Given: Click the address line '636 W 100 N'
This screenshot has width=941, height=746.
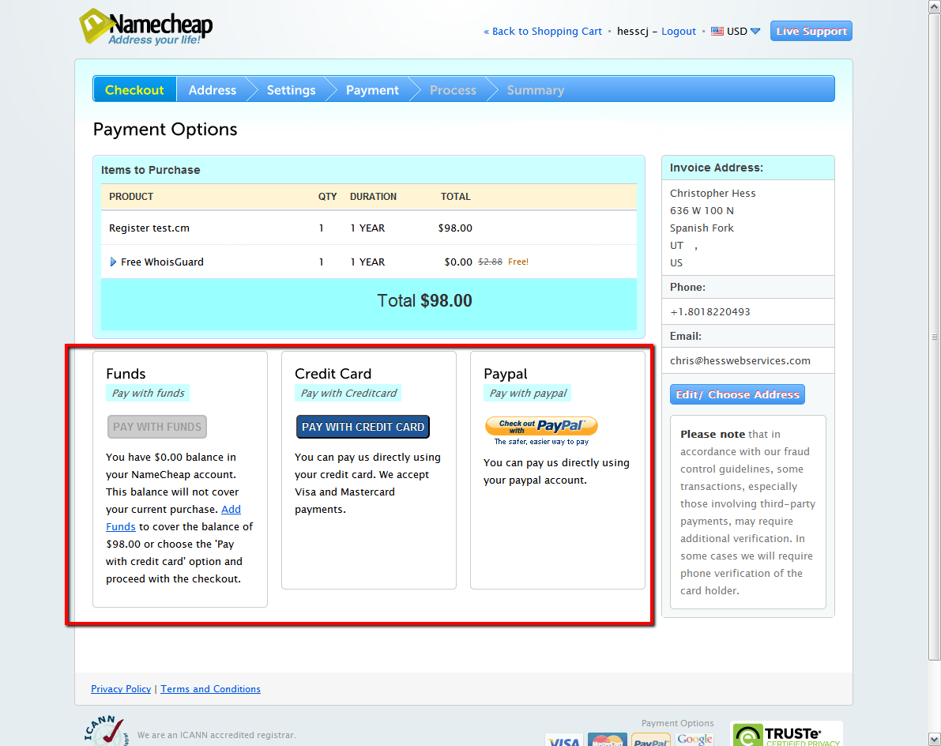Looking at the screenshot, I should pyautogui.click(x=702, y=211).
